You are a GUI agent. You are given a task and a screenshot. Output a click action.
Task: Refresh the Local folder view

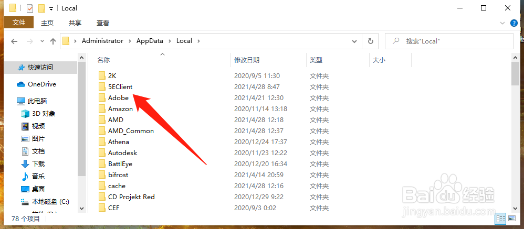370,41
